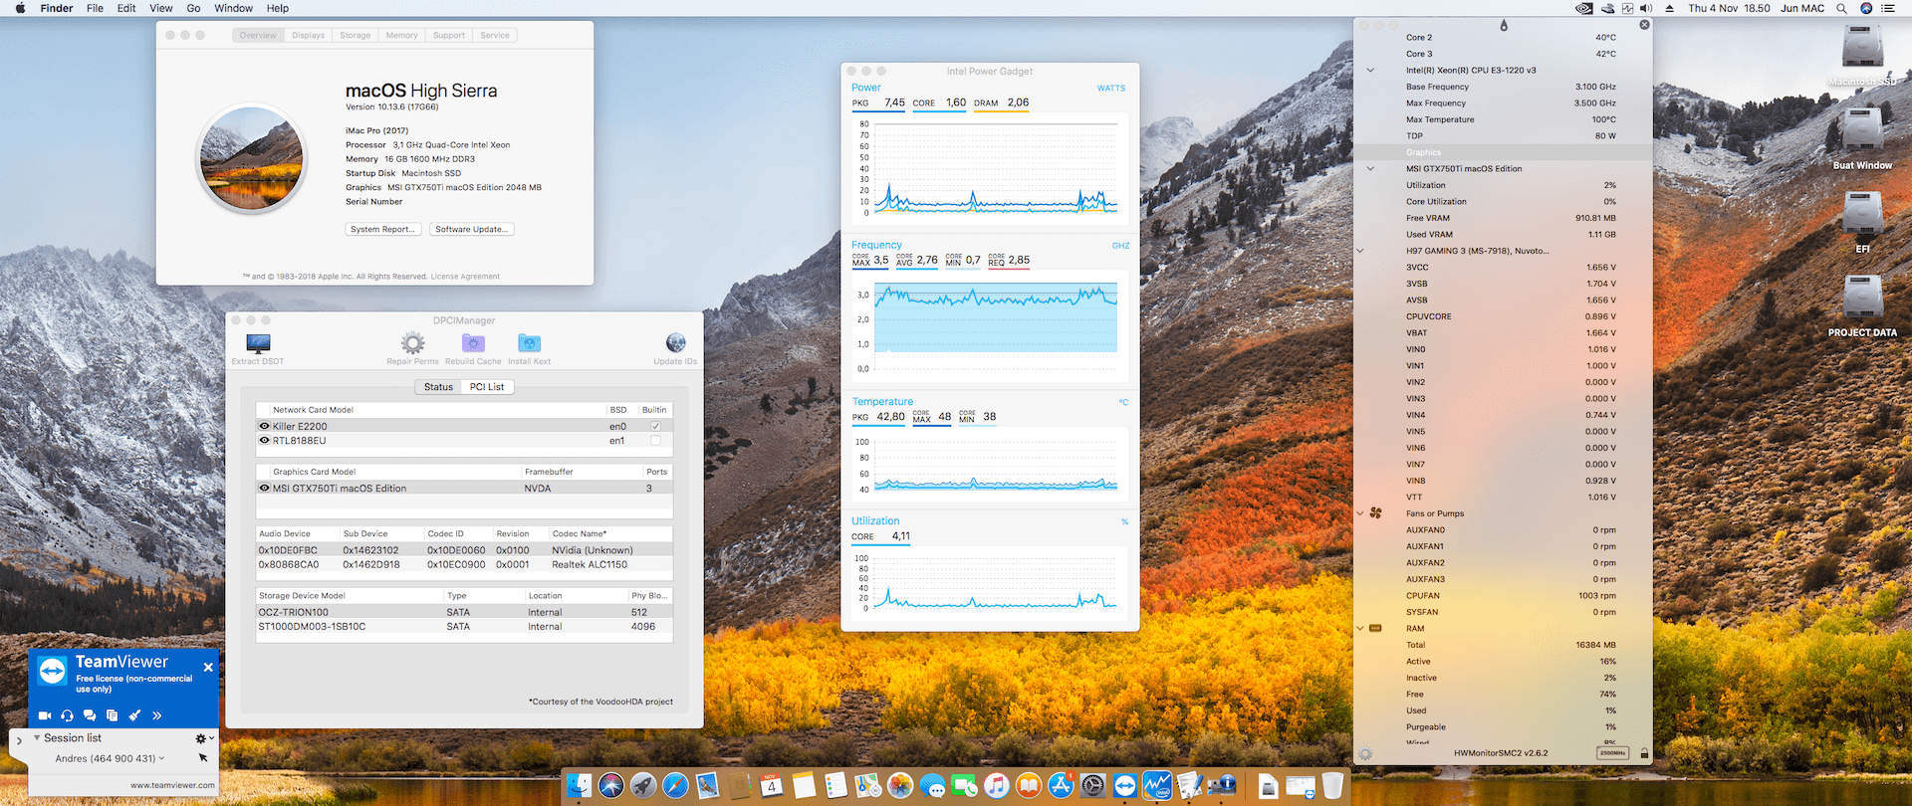Image resolution: width=1912 pixels, height=806 pixels.
Task: Open App Store from the Dock
Action: pyautogui.click(x=1061, y=786)
